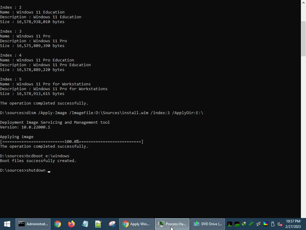Click 'Deployment Image Servicing and Management tool'

[55, 122]
